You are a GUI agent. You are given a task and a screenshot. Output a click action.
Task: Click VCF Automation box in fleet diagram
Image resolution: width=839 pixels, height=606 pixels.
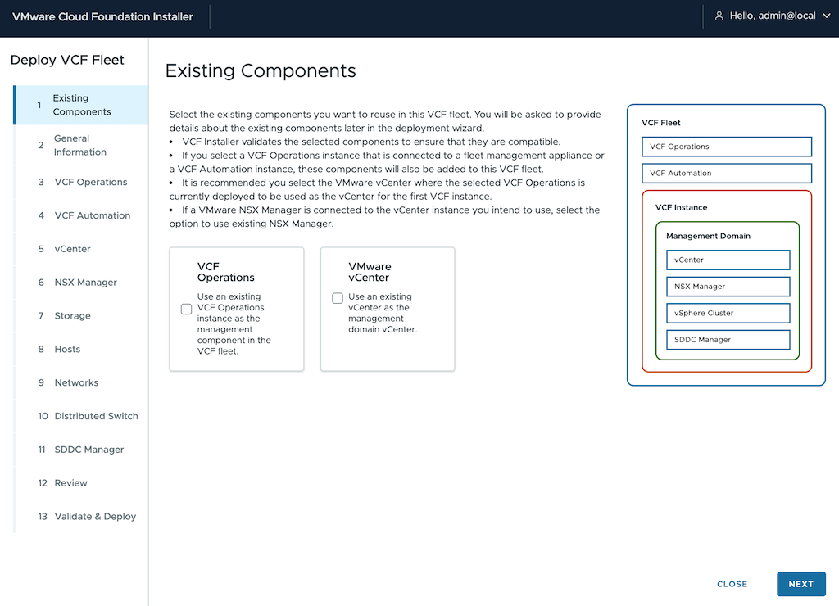pos(727,174)
